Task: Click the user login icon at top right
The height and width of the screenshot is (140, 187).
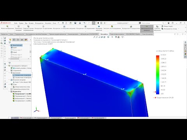Action: (x=168, y=23)
